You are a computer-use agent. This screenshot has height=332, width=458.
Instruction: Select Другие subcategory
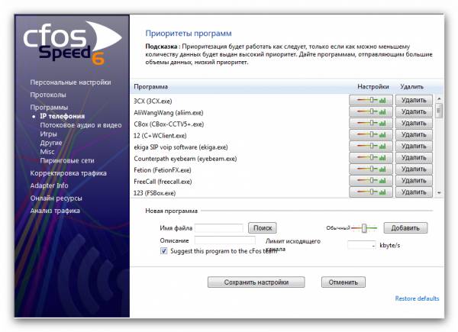(51, 143)
